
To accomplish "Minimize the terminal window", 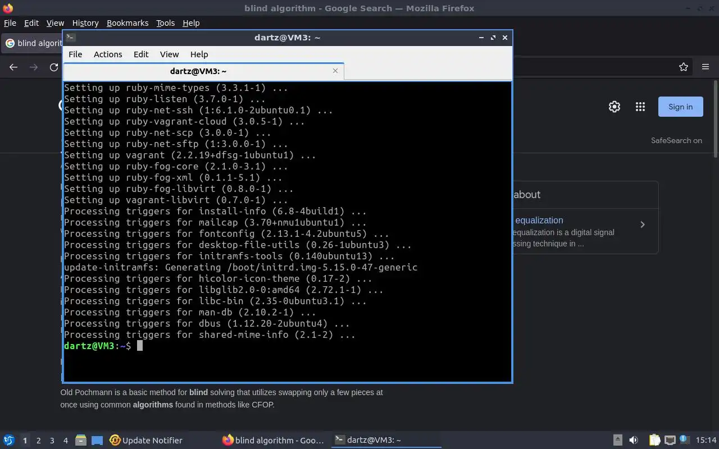I will [481, 38].
